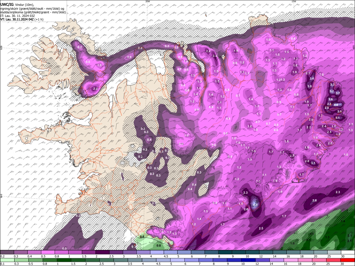Select the dark teal 8 swatch in top legend
This screenshot has width=355, height=266.
(x=225, y=252)
